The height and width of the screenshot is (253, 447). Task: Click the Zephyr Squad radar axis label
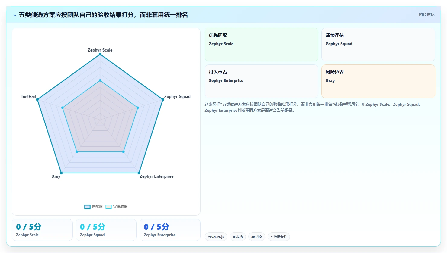(177, 96)
